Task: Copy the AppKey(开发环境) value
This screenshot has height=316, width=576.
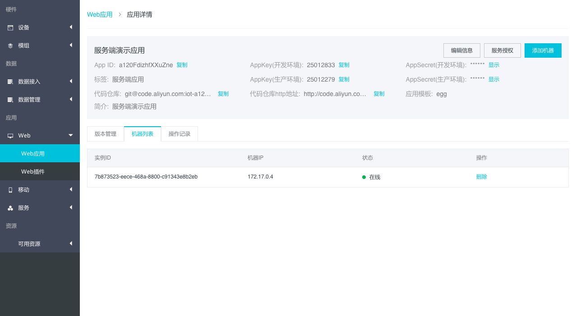Action: (x=344, y=65)
